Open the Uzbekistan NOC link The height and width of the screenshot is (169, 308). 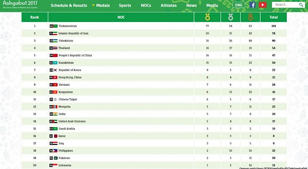[x=66, y=41]
